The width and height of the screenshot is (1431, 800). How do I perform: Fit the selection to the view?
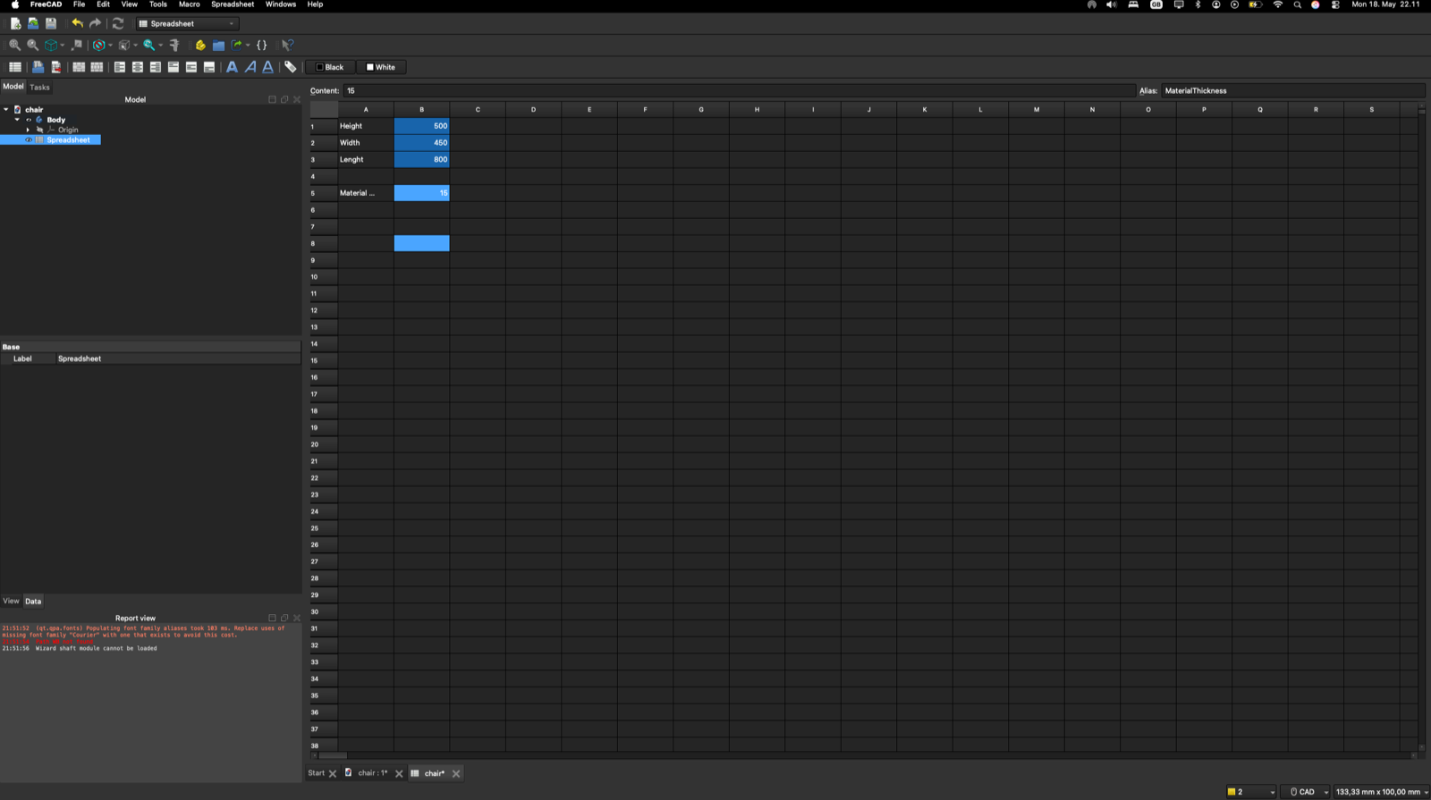click(x=33, y=45)
